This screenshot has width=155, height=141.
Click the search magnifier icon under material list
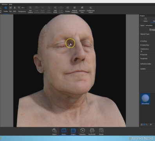point(151,125)
